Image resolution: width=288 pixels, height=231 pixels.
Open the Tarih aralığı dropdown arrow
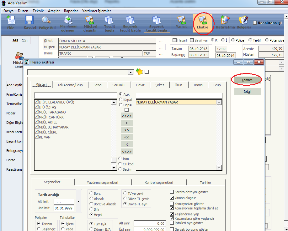tap(78, 201)
